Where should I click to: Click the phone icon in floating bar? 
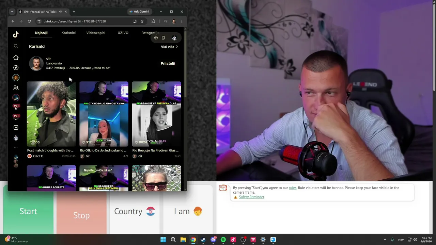coord(163,38)
